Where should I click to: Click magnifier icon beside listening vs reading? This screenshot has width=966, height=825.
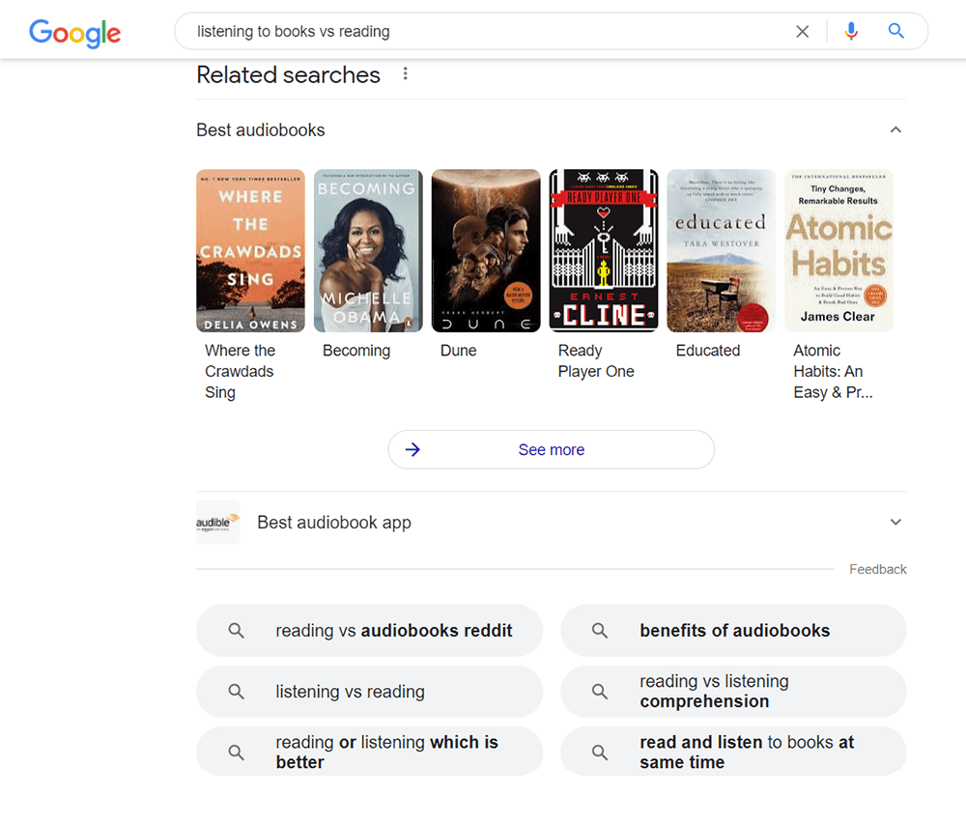tap(236, 692)
